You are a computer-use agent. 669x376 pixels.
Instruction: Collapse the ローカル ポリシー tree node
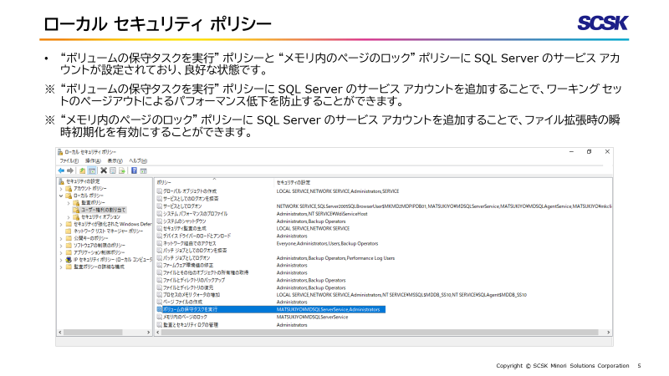[x=61, y=196]
